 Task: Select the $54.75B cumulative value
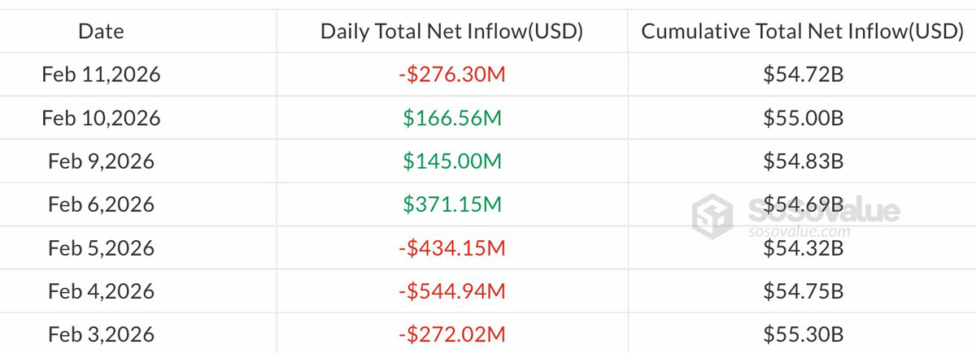[x=803, y=291]
